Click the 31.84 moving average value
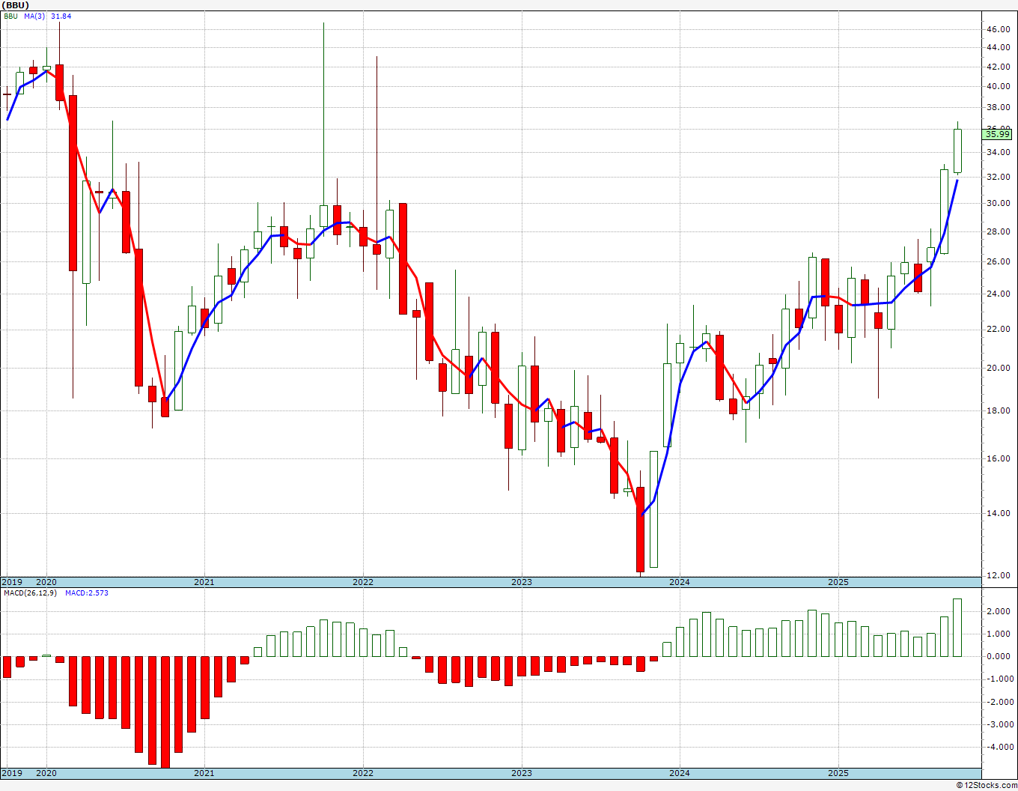This screenshot has height=791, width=1018. 61,16
